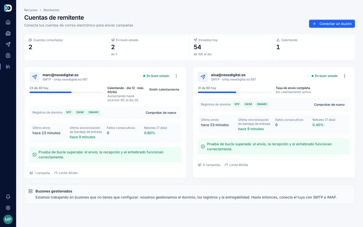
Task: Click Conectar un buzón button
Action: click(332, 23)
